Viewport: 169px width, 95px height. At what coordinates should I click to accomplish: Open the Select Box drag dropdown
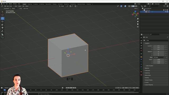26,8
